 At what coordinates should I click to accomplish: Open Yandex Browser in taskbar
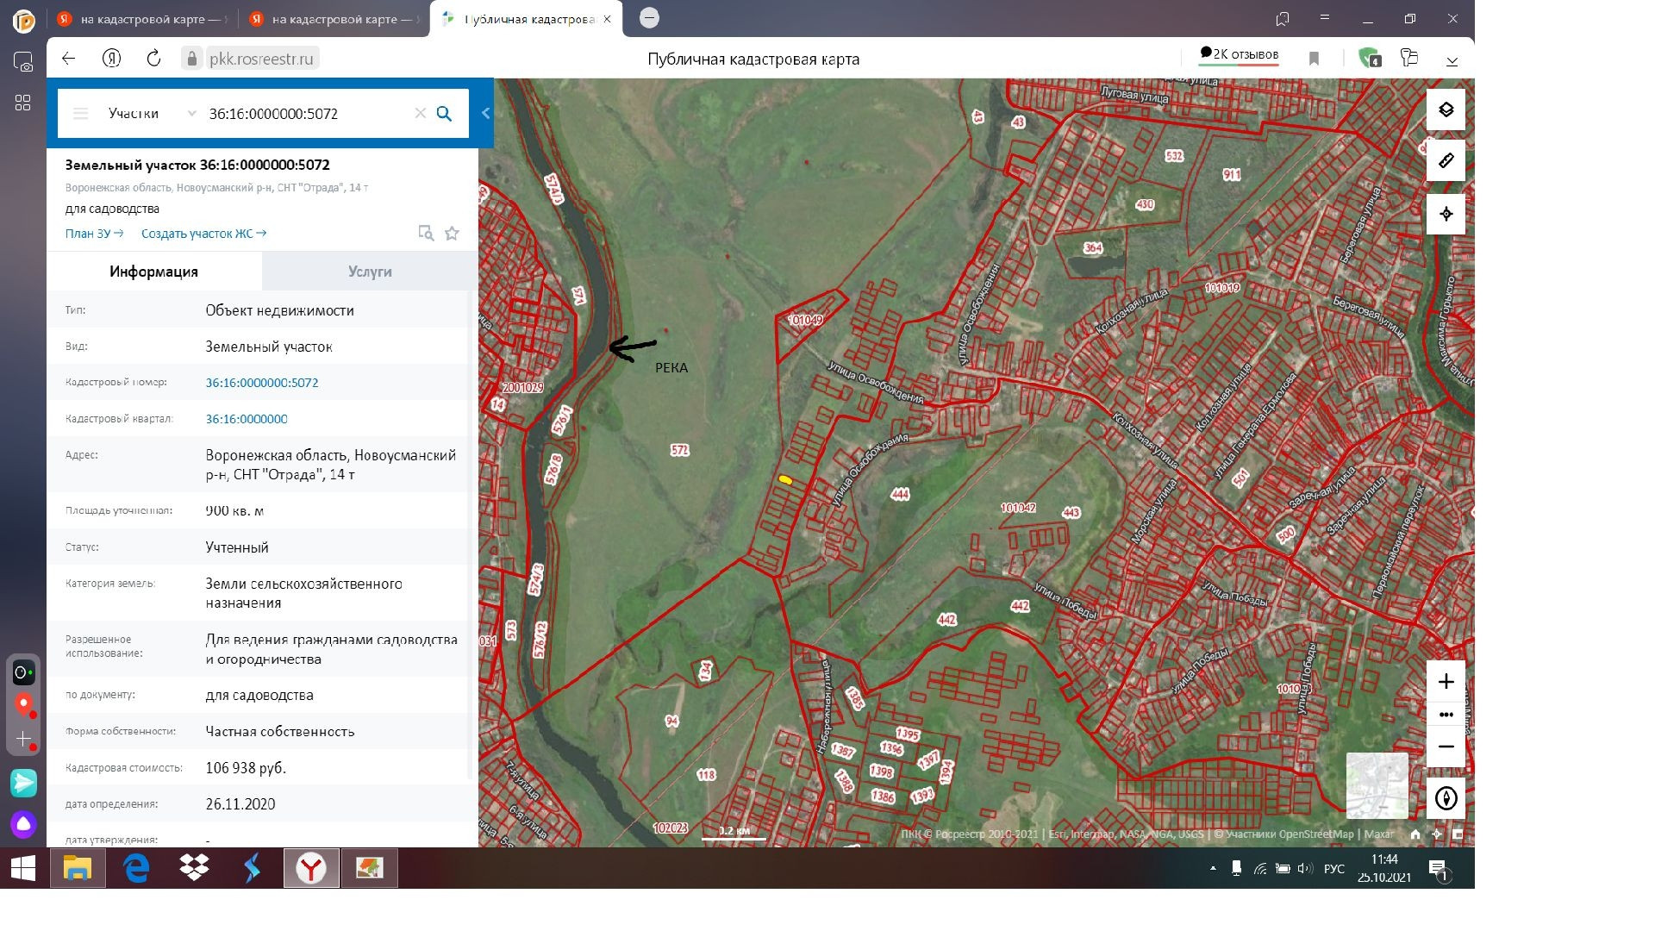click(x=310, y=868)
